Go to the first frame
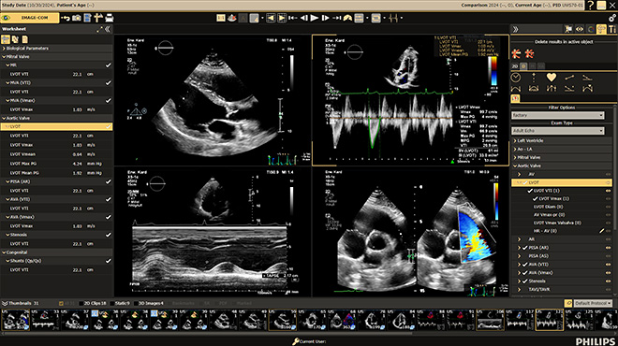618x346 pixels. click(293, 18)
